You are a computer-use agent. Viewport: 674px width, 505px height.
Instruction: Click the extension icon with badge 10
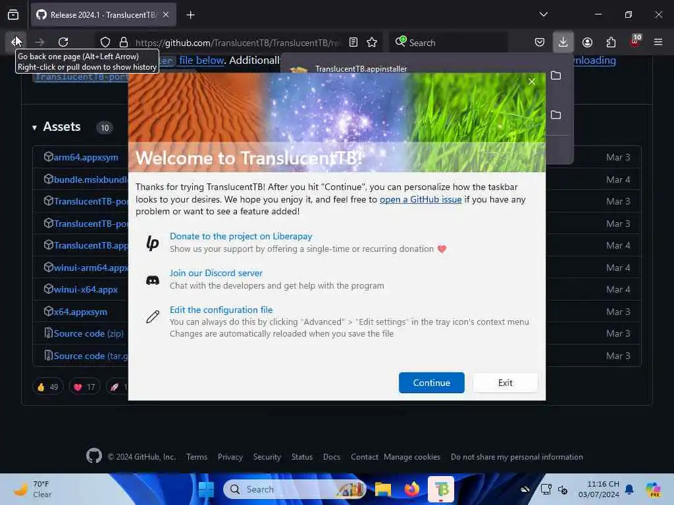635,41
